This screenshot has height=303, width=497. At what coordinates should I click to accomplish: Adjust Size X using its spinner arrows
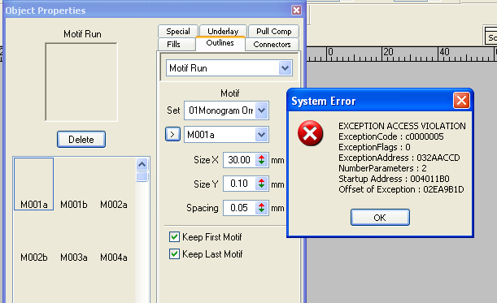[x=261, y=160]
